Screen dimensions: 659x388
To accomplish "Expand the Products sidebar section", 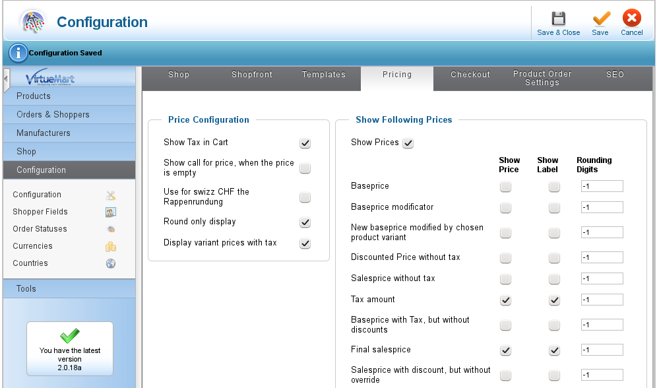I will (34, 96).
